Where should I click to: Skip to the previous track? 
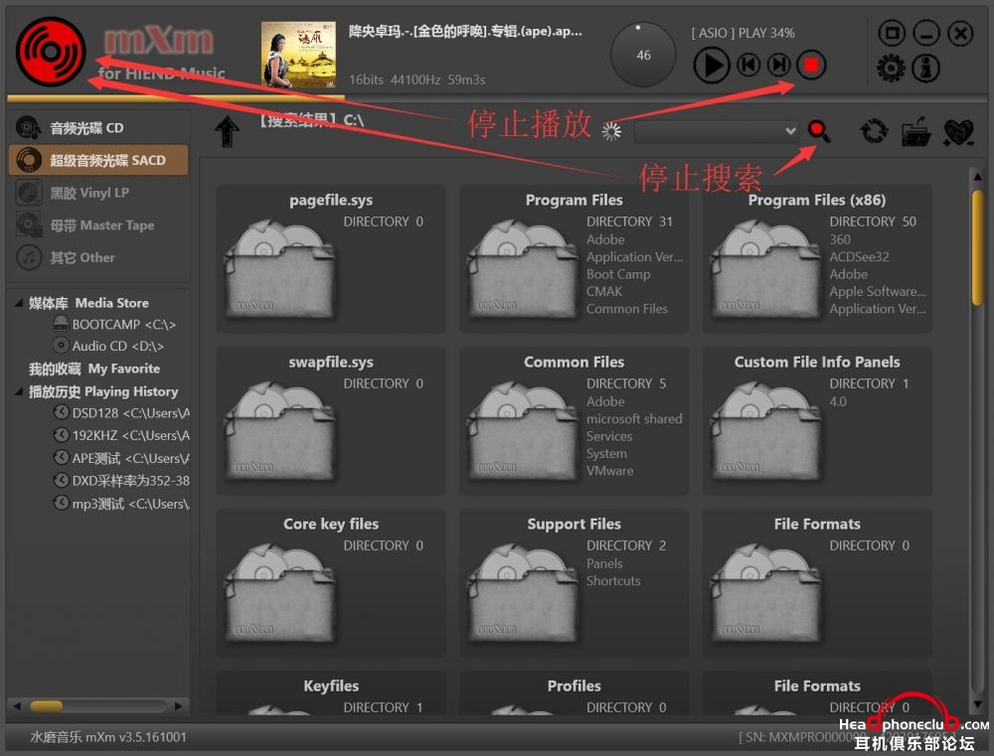coord(748,65)
